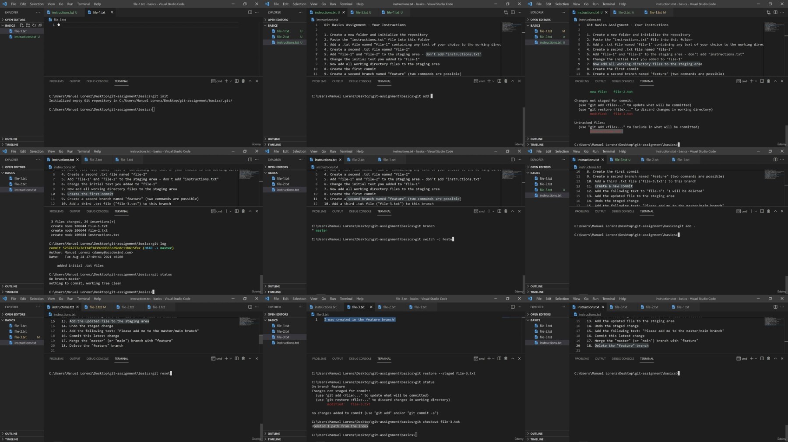Collapse BASICS folder in the git branch window

pyautogui.click(x=272, y=173)
